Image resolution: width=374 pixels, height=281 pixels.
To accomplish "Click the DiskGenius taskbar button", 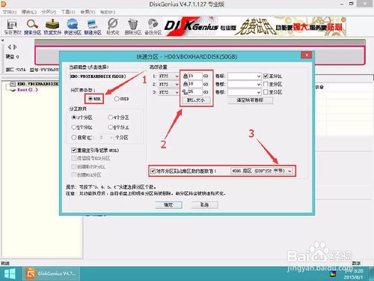I will point(51,274).
